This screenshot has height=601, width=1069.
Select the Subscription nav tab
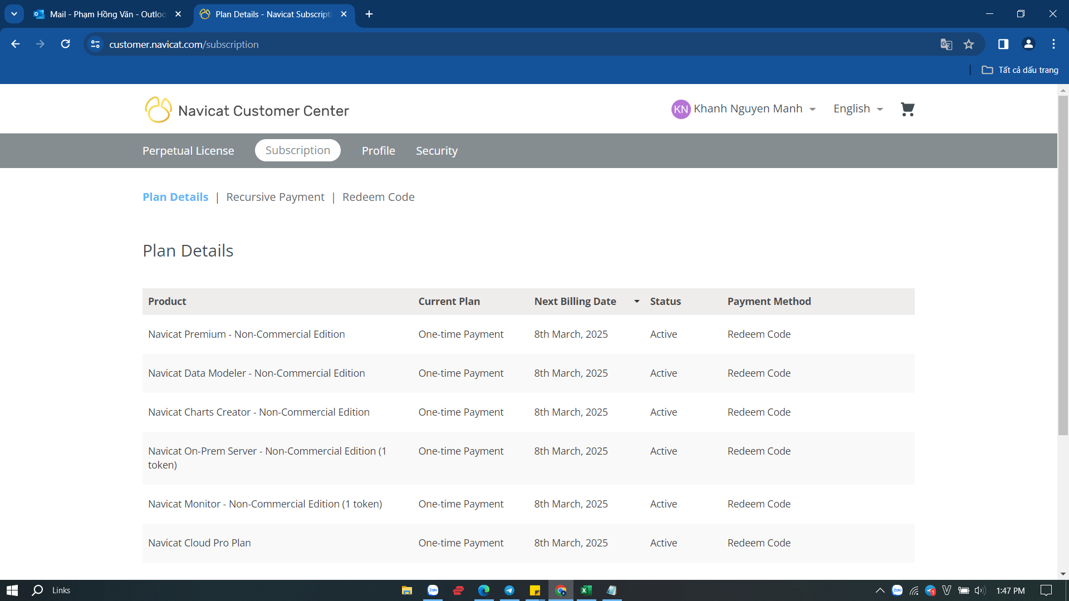pos(298,150)
